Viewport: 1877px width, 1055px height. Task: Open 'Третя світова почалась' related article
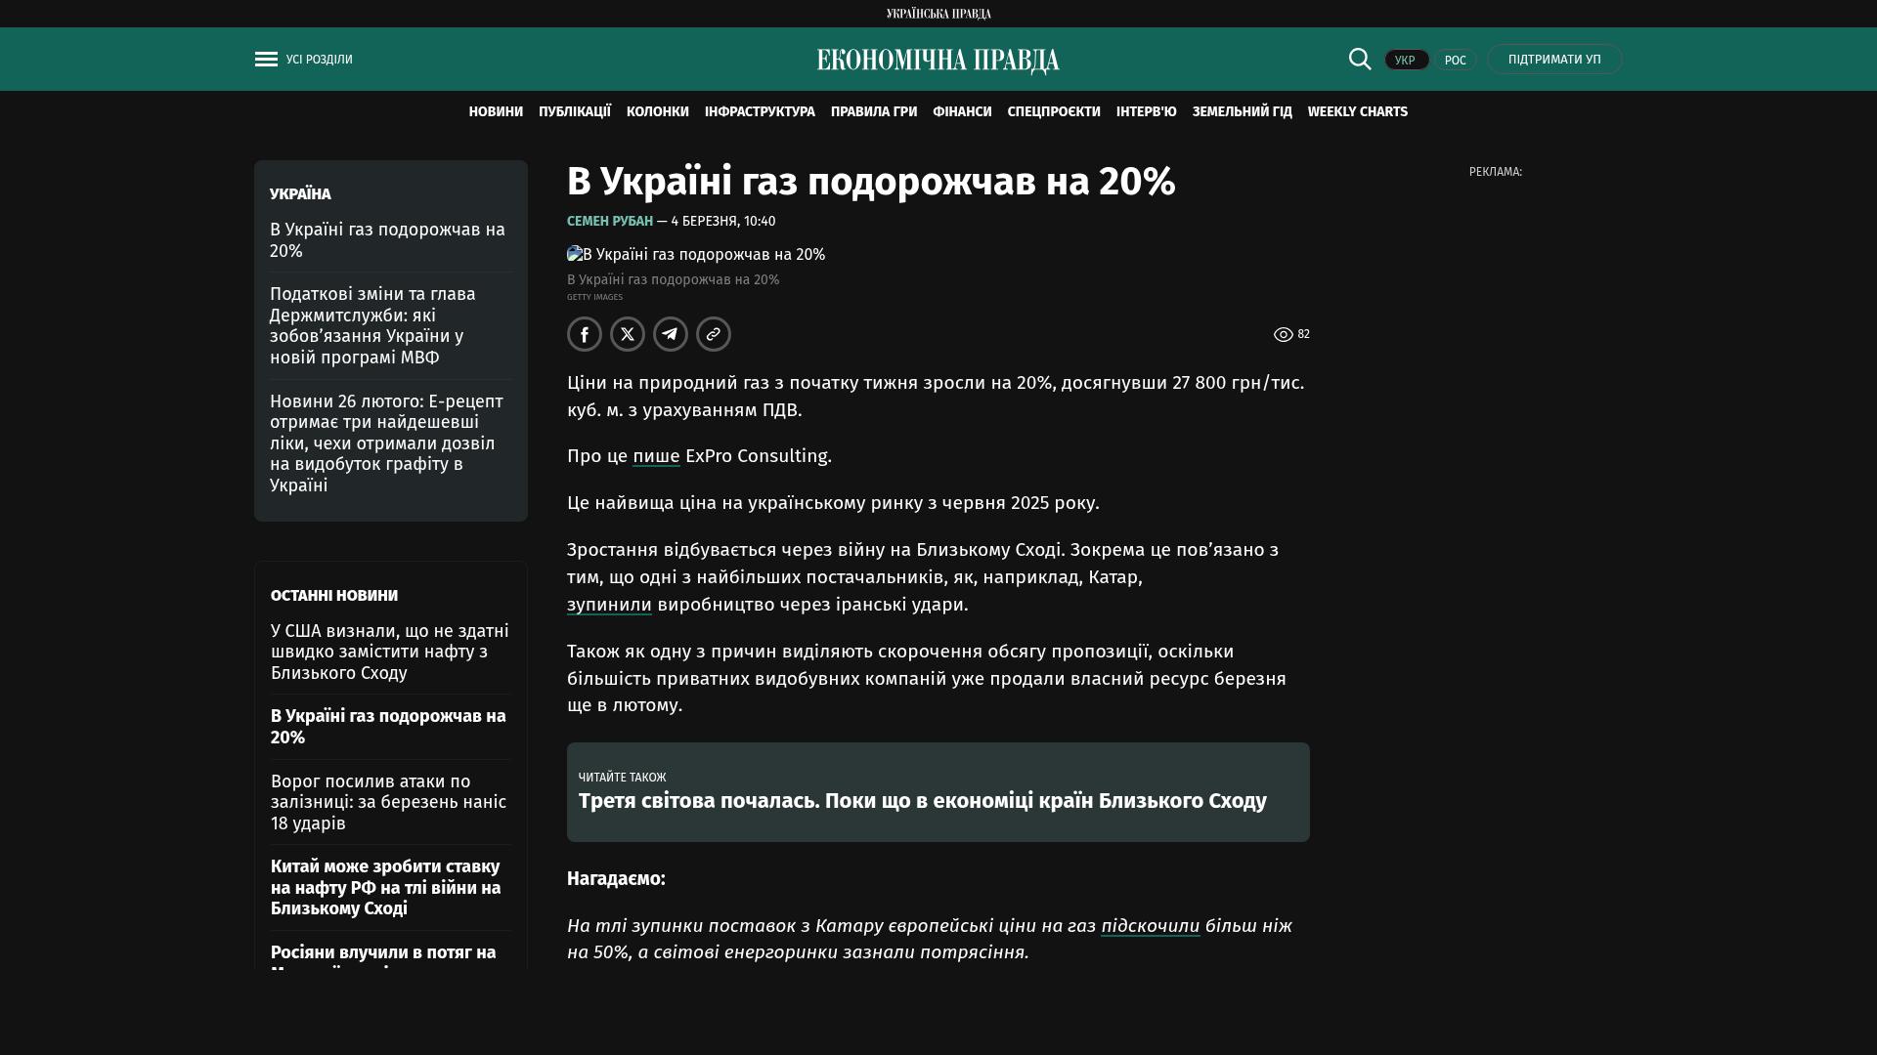pos(922,801)
